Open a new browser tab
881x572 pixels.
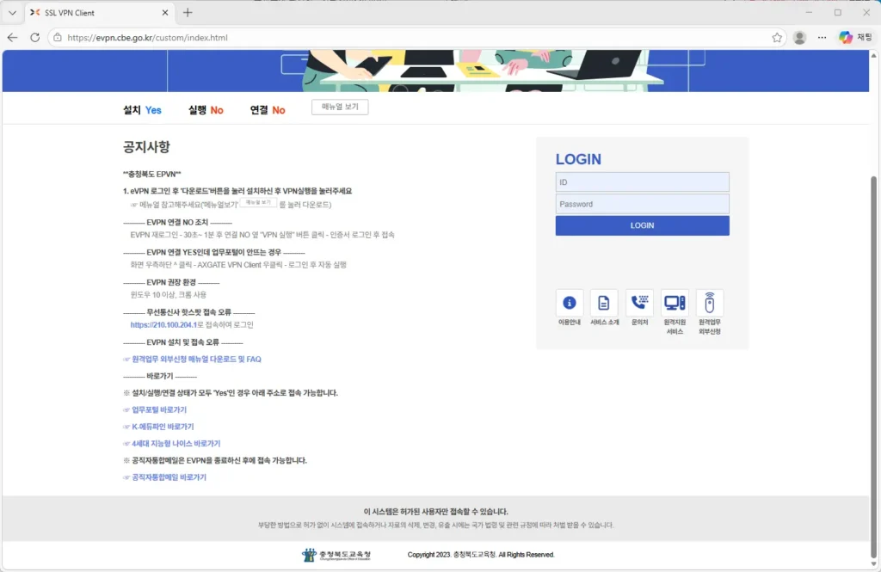pos(188,13)
